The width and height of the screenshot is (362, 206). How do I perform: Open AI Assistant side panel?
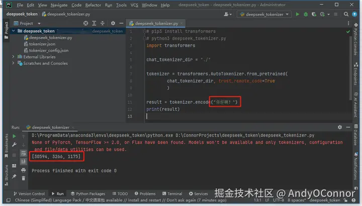tap(355, 105)
